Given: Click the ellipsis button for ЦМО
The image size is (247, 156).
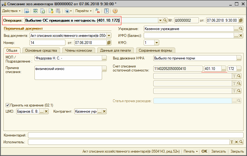Looking at the screenshot, I should 42,111.
